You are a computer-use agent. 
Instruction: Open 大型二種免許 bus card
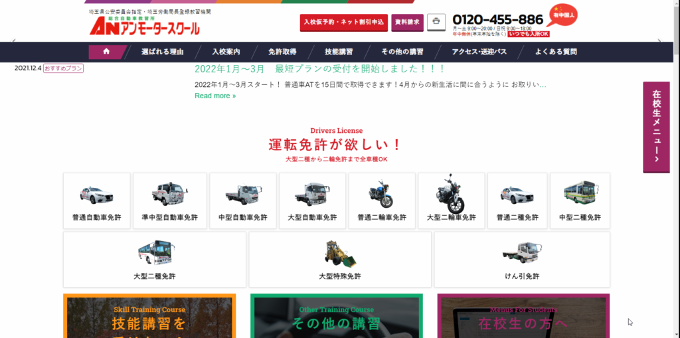pos(154,260)
